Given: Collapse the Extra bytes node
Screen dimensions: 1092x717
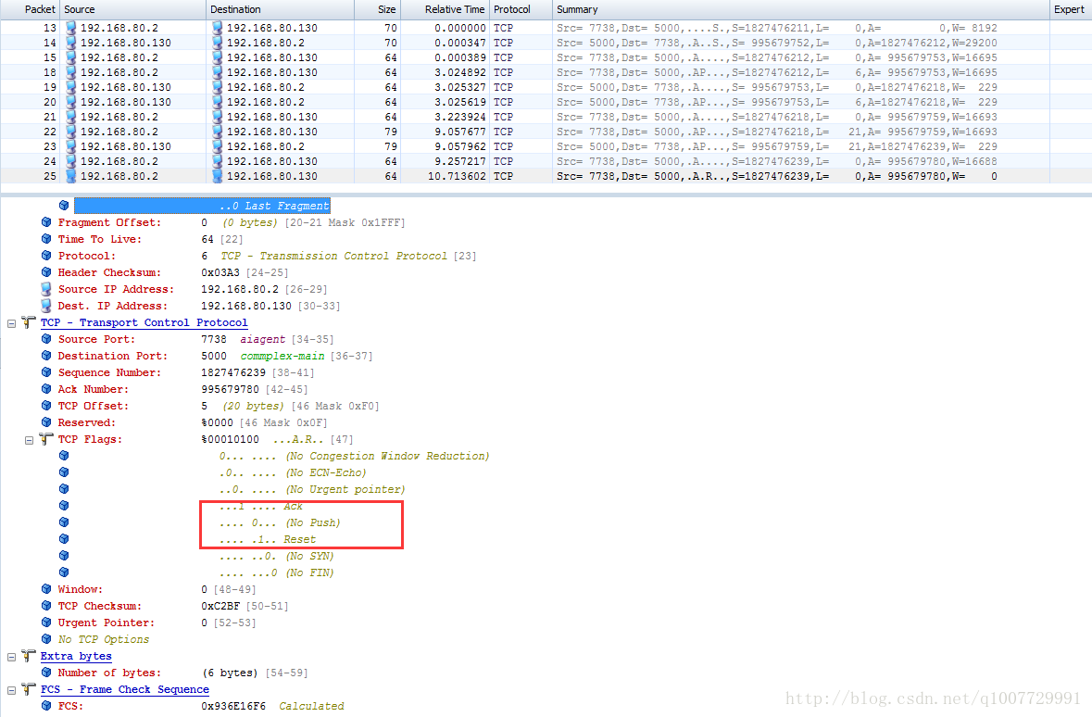Looking at the screenshot, I should (11, 657).
